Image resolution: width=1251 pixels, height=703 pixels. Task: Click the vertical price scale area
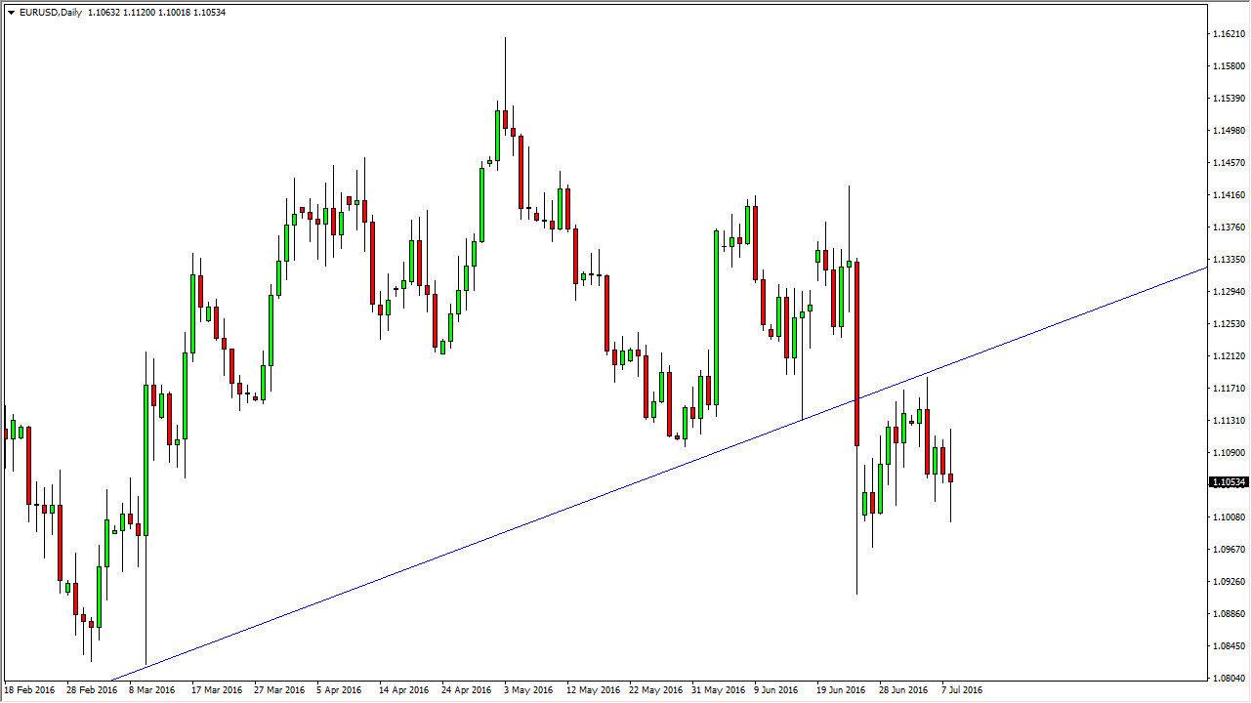click(1224, 351)
